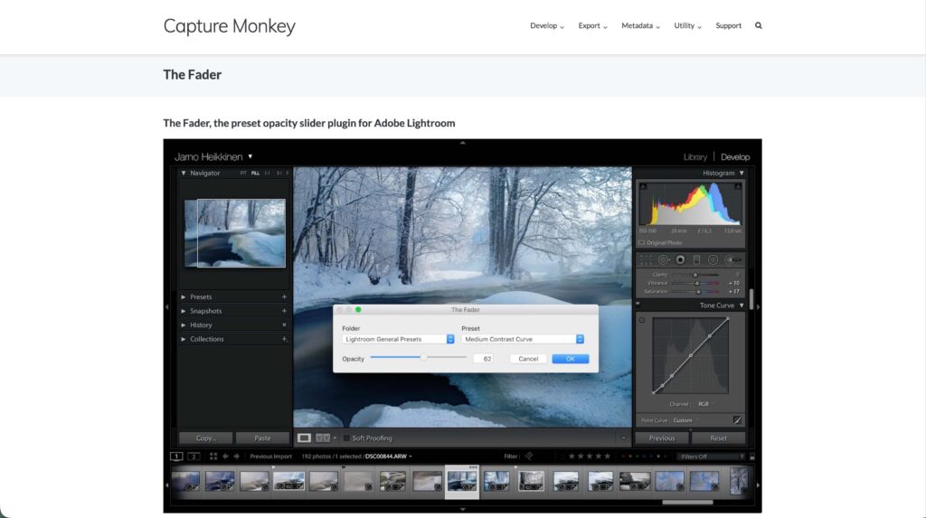Click the Copy... button
This screenshot has width=926, height=518.
pos(205,438)
